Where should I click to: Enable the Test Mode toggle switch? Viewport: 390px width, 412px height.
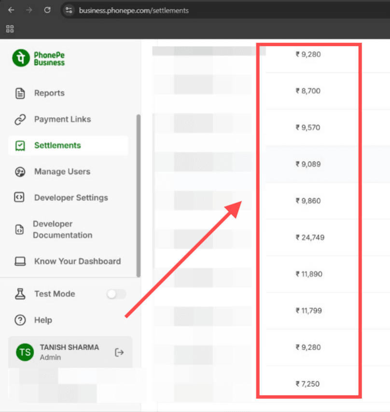point(116,294)
